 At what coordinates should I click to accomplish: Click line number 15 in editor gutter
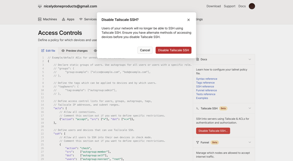(x=42, y=108)
